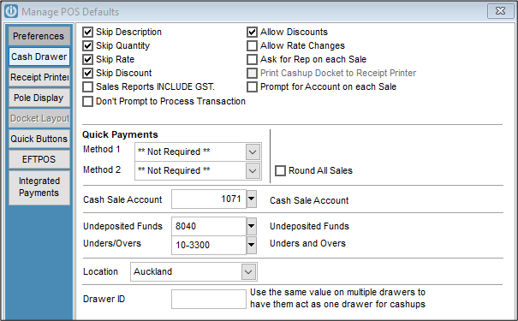Close the Manage POS Defaults window
The image size is (518, 321).
[x=501, y=11]
